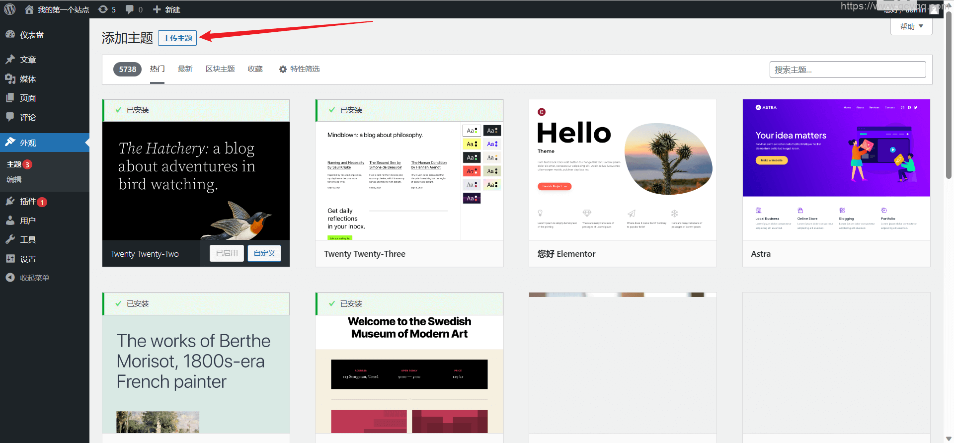This screenshot has width=954, height=443.
Task: Click the 上传主题 upload theme button
Action: point(177,38)
